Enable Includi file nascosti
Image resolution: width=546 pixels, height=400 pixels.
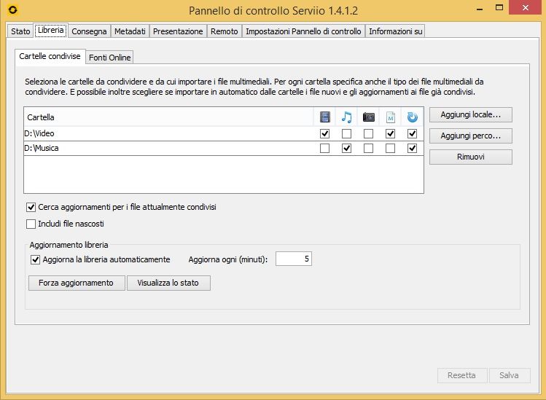tap(31, 224)
